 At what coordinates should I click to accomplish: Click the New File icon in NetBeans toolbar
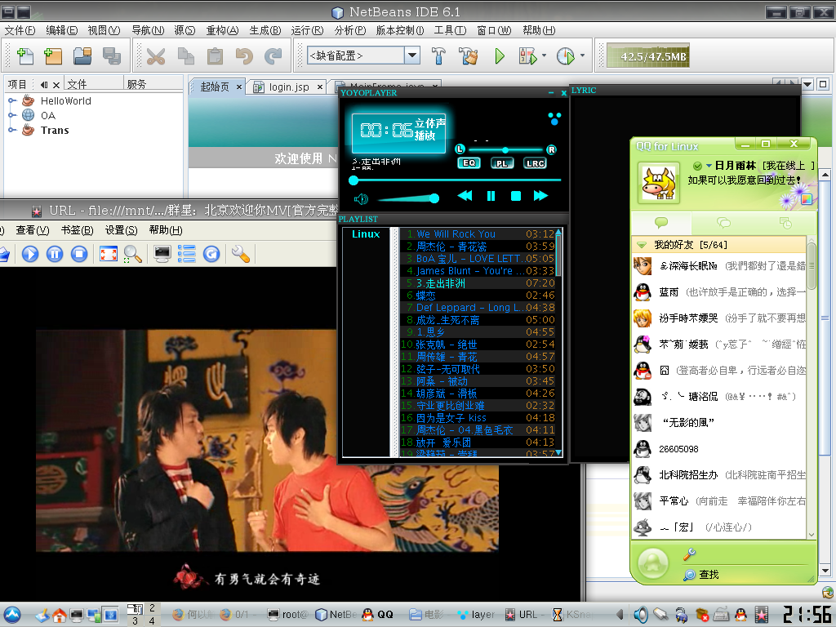tap(25, 56)
